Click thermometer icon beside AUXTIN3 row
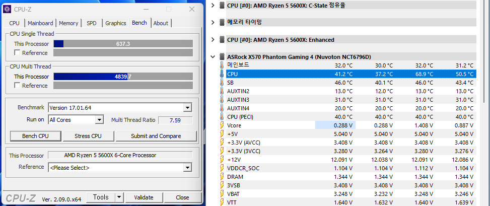The width and height of the screenshot is (490, 206). point(222,100)
